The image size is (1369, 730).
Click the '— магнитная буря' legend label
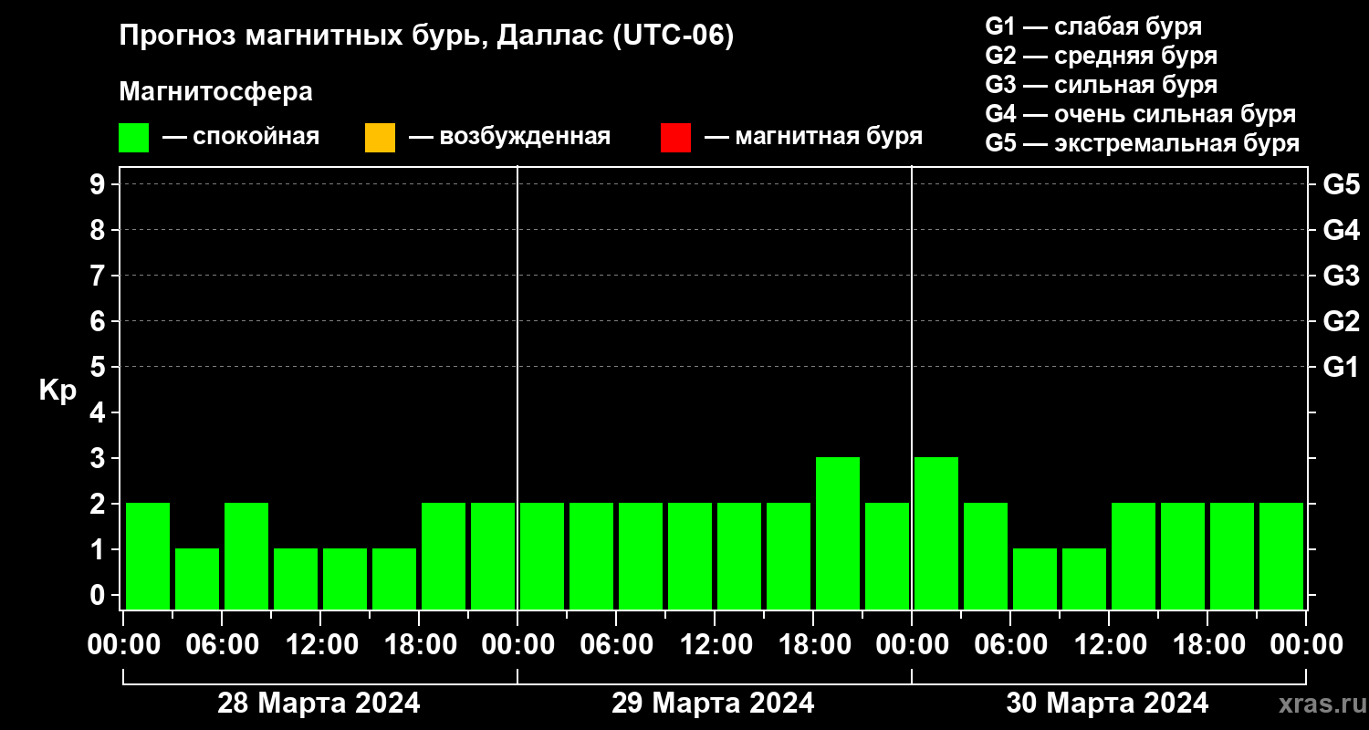[x=813, y=137]
